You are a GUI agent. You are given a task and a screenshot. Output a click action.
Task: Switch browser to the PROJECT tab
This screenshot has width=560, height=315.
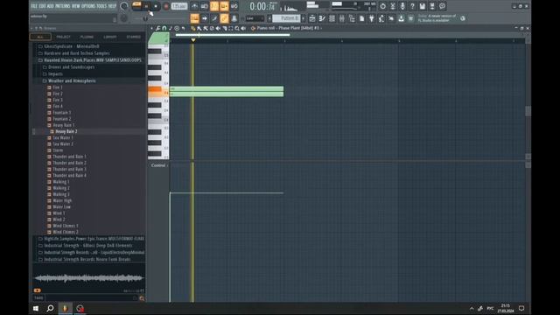pos(64,37)
